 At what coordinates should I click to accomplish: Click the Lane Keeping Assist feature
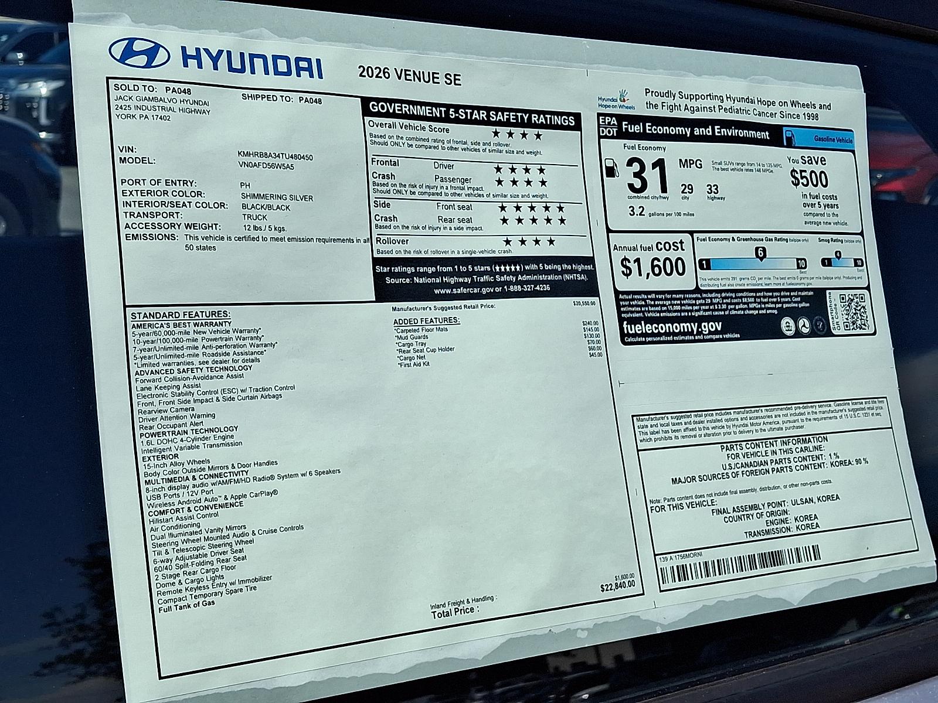pos(168,387)
